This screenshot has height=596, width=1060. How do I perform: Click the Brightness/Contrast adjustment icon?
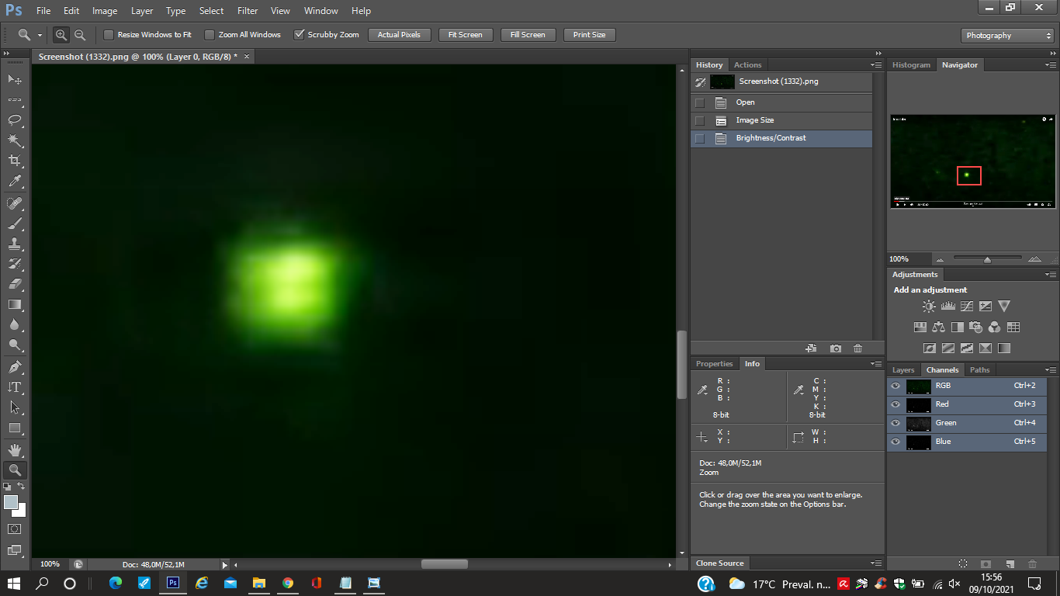(x=929, y=307)
